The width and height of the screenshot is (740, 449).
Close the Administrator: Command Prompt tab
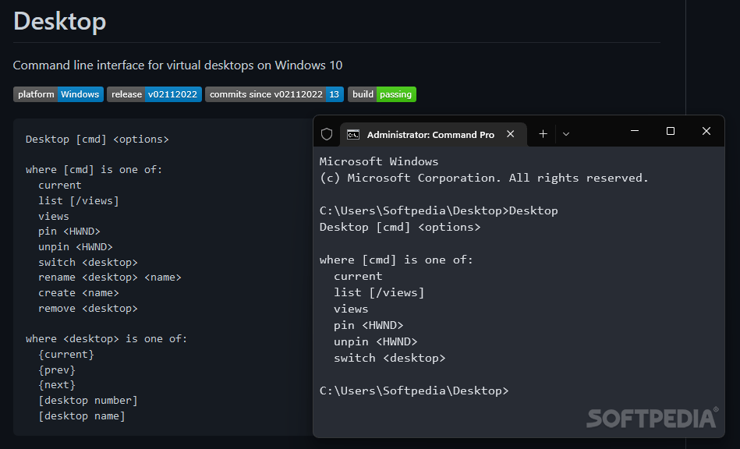[510, 134]
